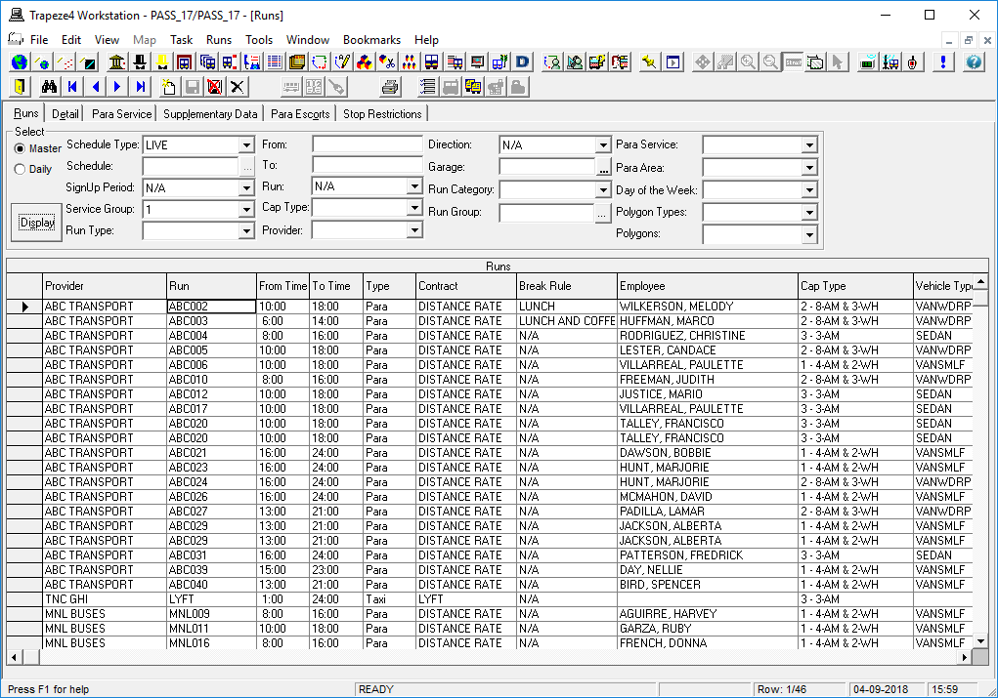
Task: Click the Help question mark toolbar icon
Action: click(974, 61)
